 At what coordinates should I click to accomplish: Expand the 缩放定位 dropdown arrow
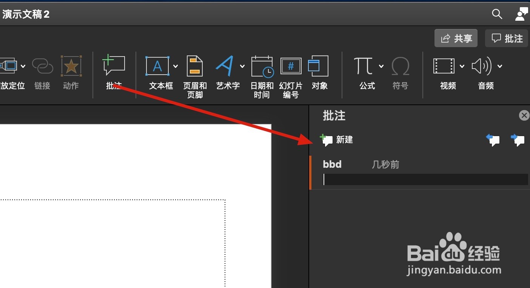(23, 66)
